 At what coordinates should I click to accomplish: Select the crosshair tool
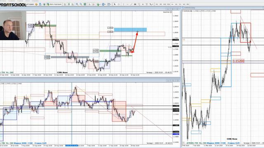[x=118, y=4]
